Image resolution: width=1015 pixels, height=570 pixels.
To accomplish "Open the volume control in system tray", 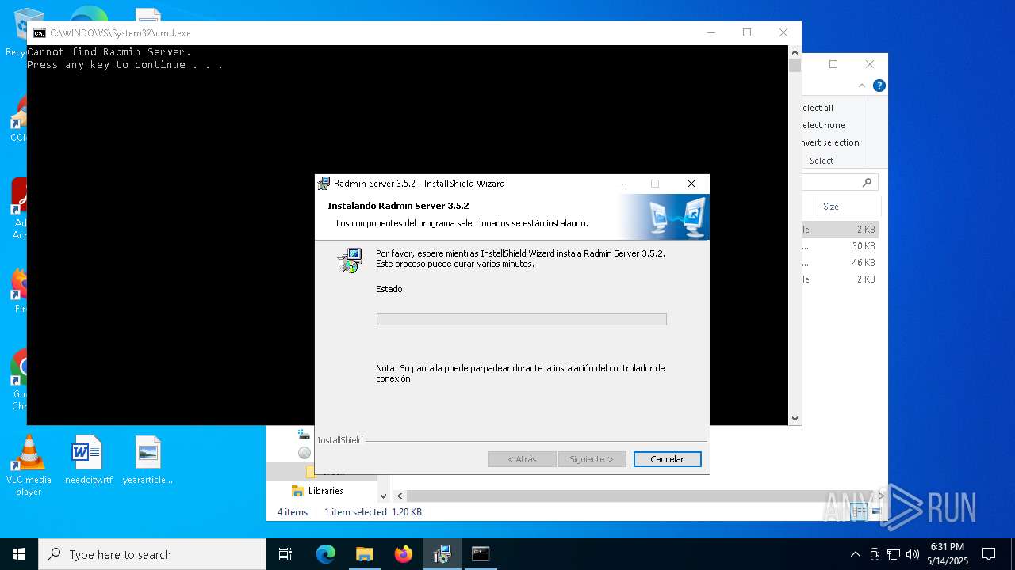I will click(913, 554).
